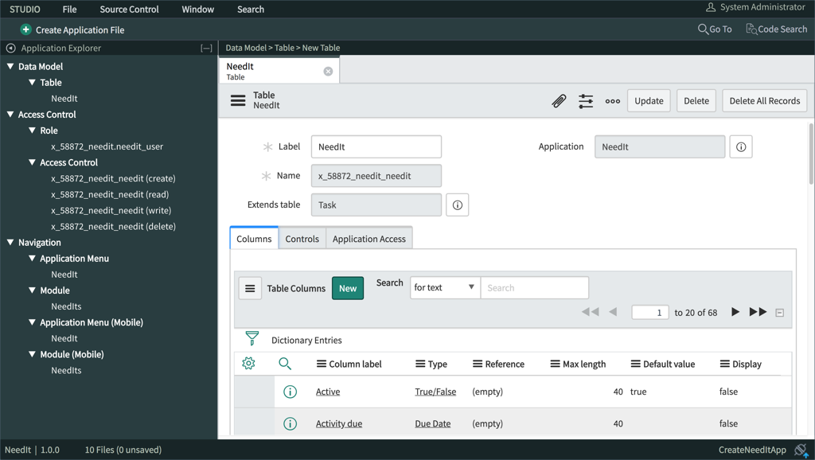Click the info icon beside Application field
Screen dimensions: 815x460
tap(740, 146)
